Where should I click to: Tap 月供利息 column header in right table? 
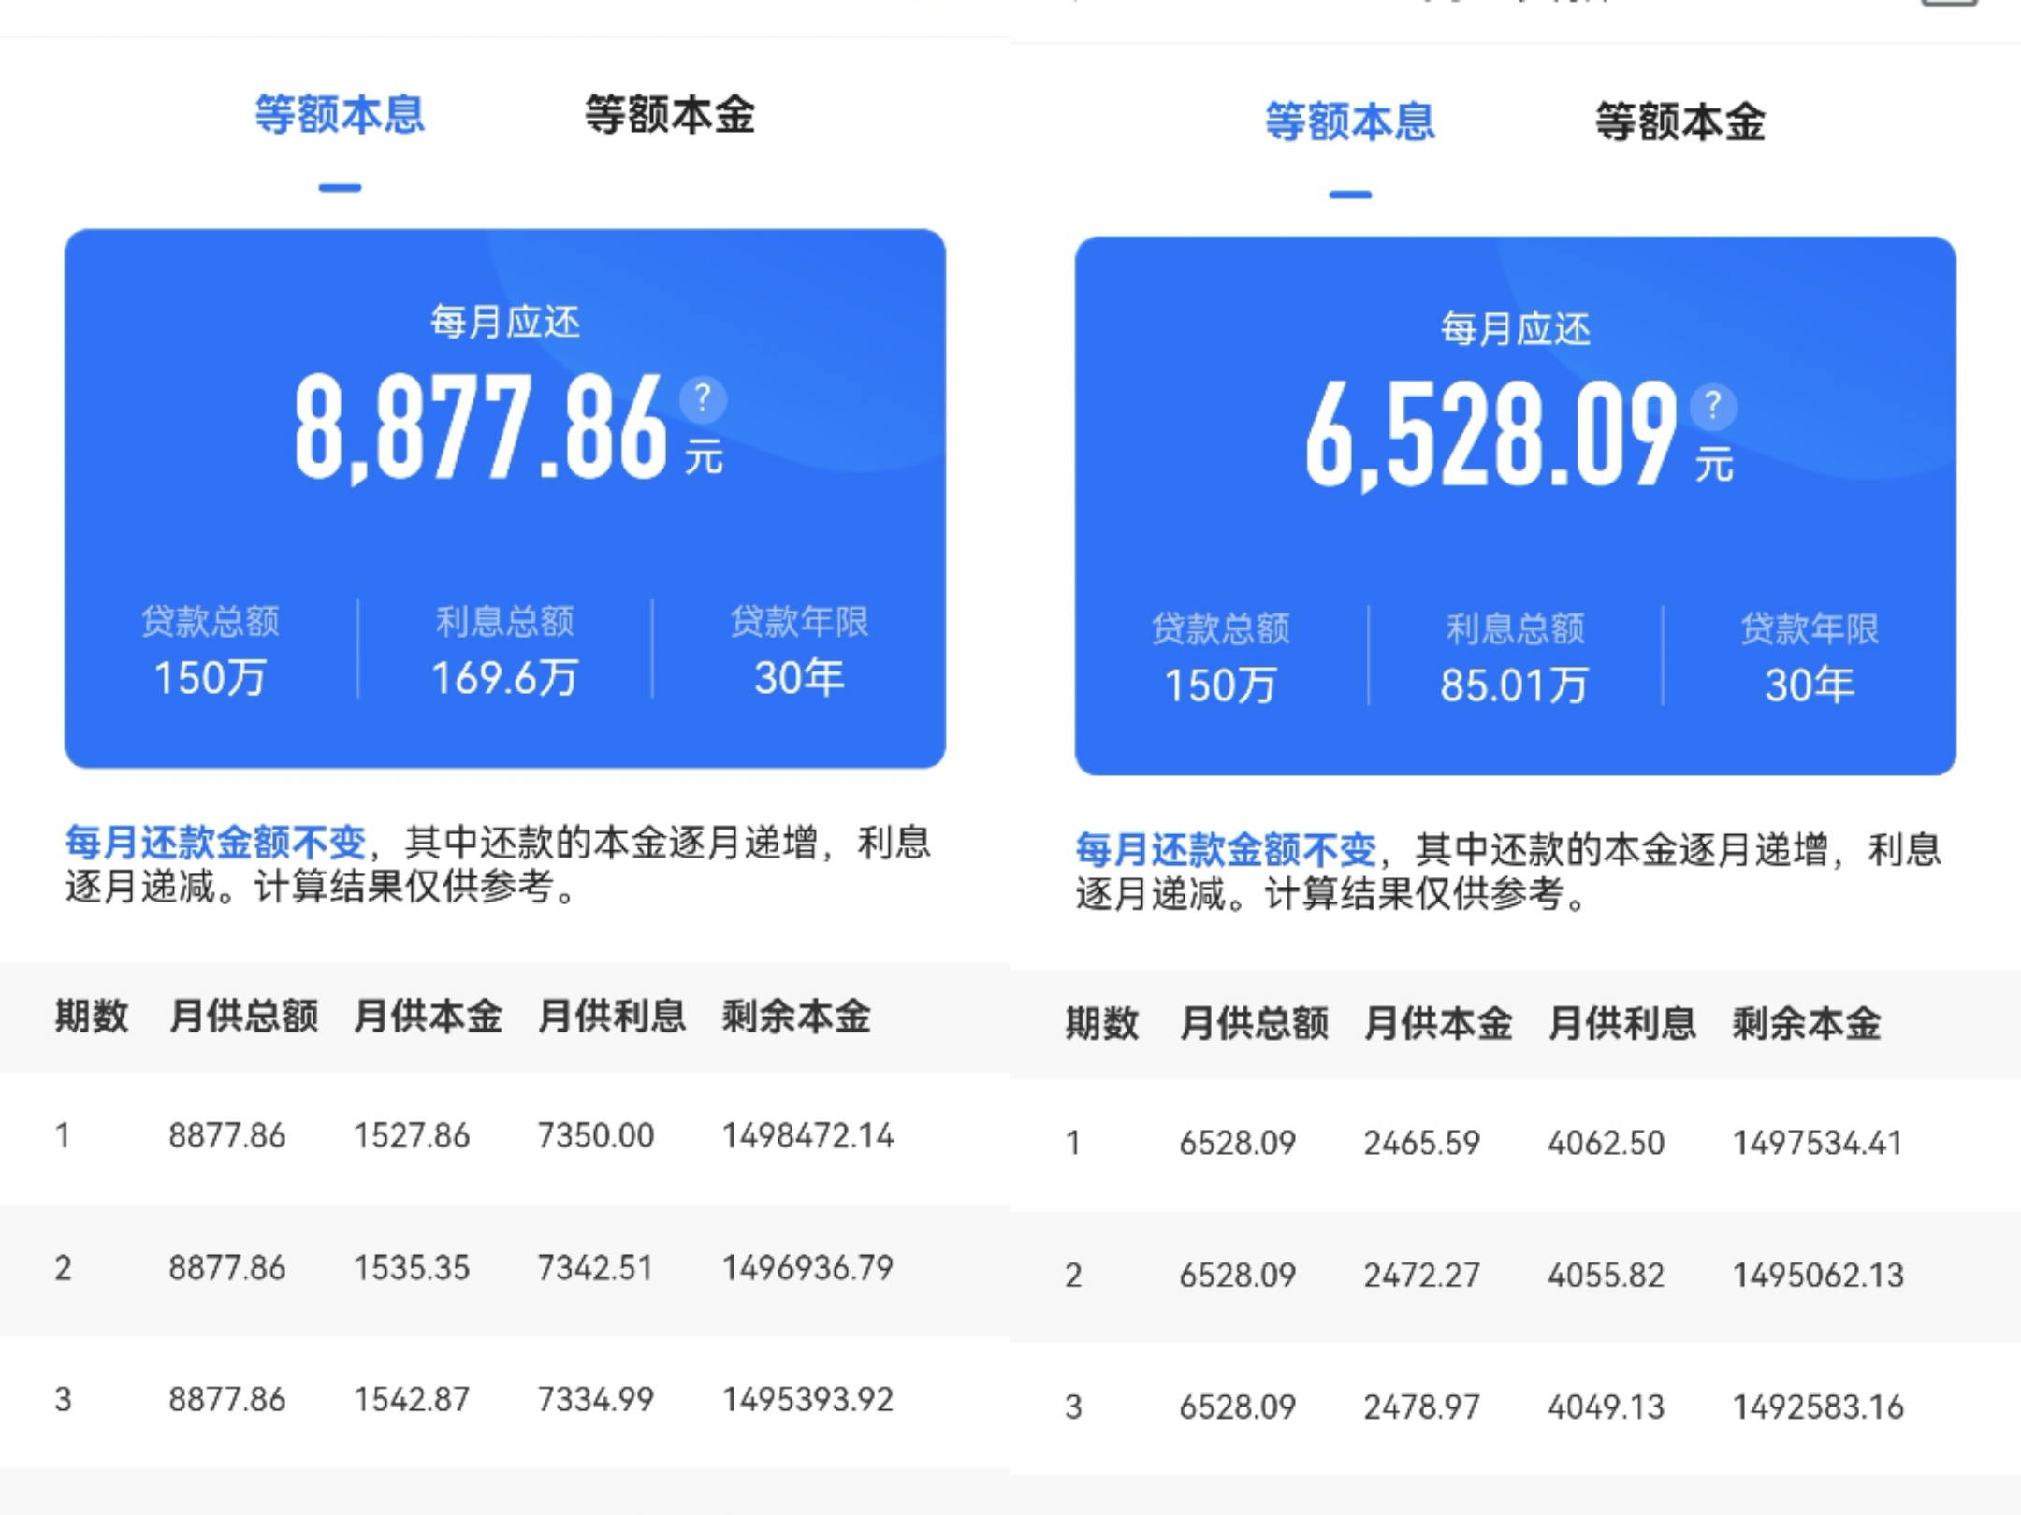1622,1023
